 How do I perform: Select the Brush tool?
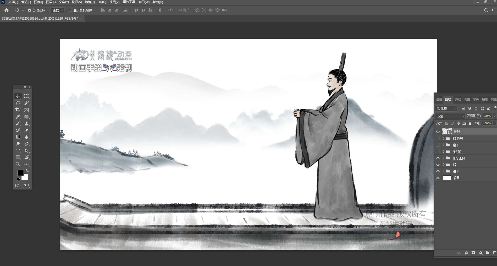(x=18, y=123)
